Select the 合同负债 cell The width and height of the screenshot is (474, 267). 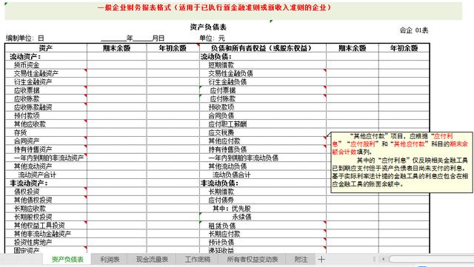click(263, 115)
